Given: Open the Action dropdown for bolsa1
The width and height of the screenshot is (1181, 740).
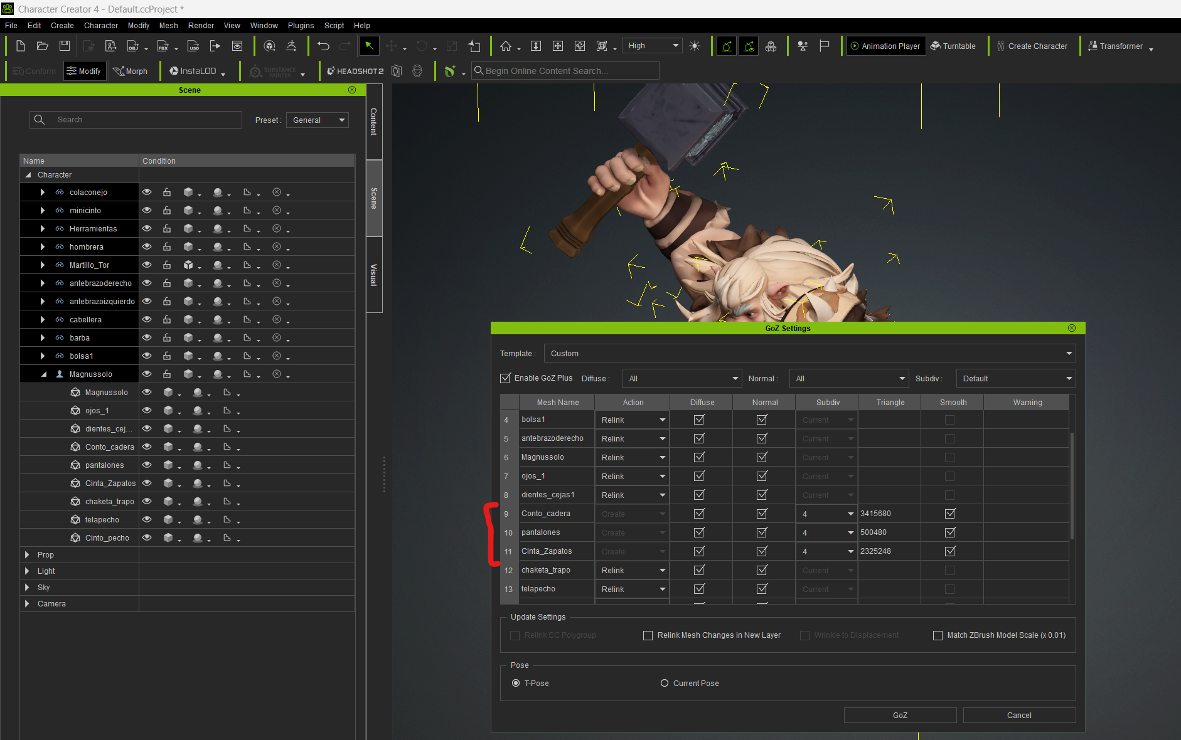Looking at the screenshot, I should click(632, 420).
